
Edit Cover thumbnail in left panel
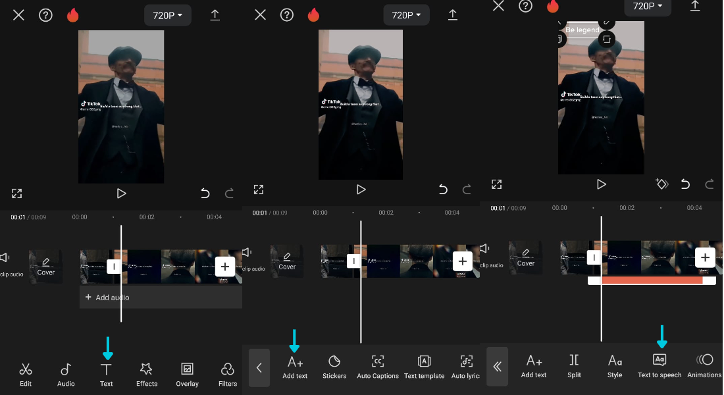45,267
